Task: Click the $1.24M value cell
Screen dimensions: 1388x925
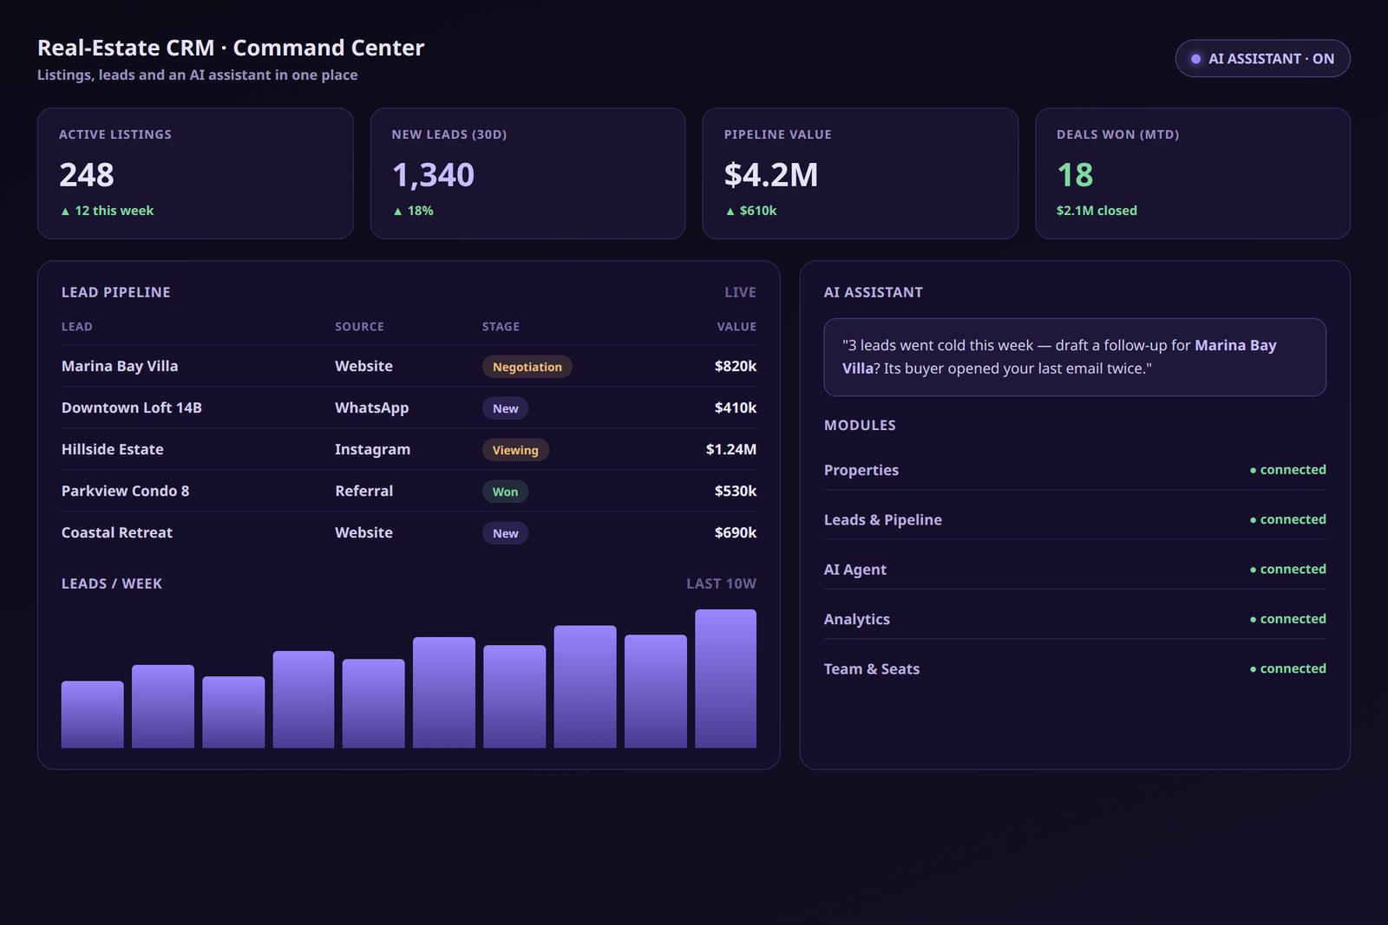Action: 731,449
